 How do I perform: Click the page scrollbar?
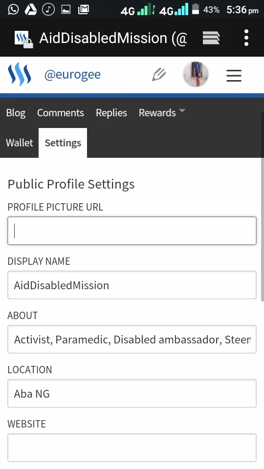click(262, 206)
